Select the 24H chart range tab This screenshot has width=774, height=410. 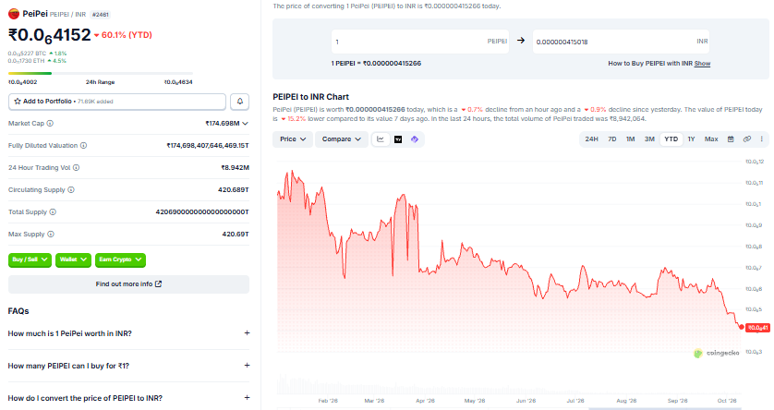click(x=591, y=139)
